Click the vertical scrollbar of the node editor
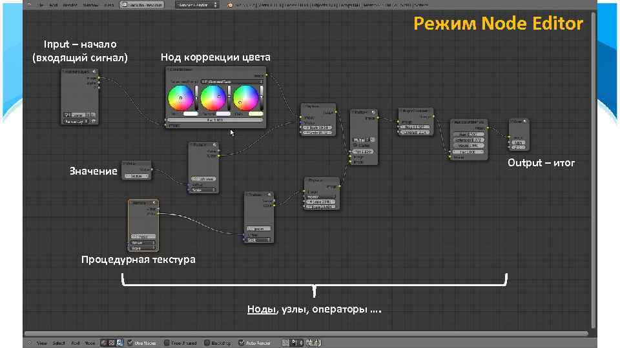The height and width of the screenshot is (348, 620). [x=593, y=170]
